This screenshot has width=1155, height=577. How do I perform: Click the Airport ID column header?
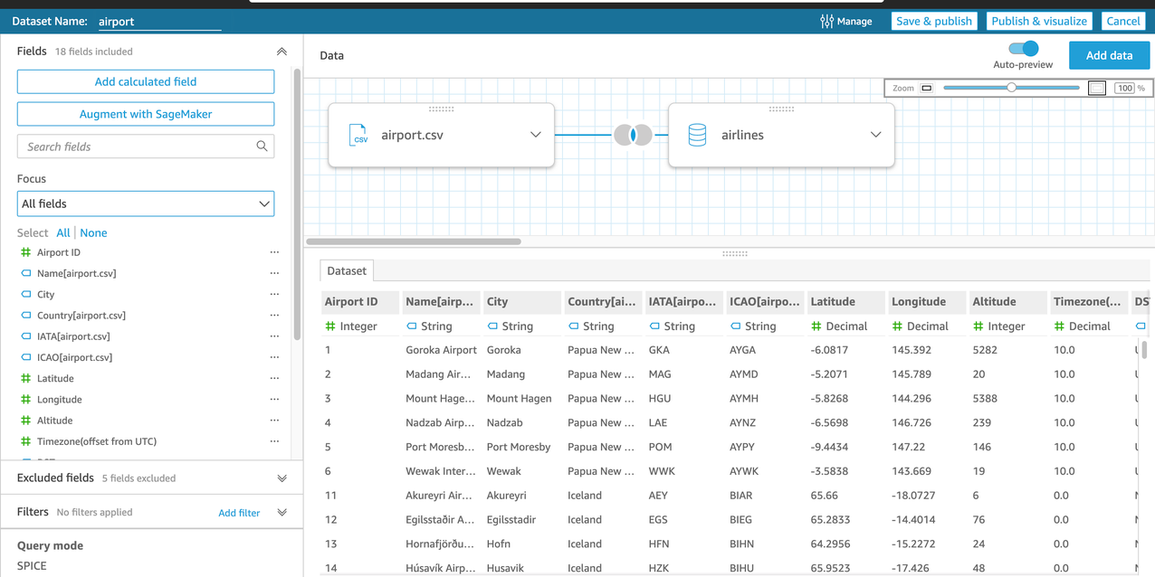(360, 301)
